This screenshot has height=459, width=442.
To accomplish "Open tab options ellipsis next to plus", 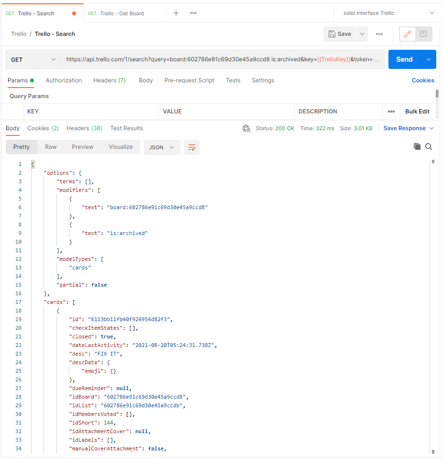I will tap(193, 13).
